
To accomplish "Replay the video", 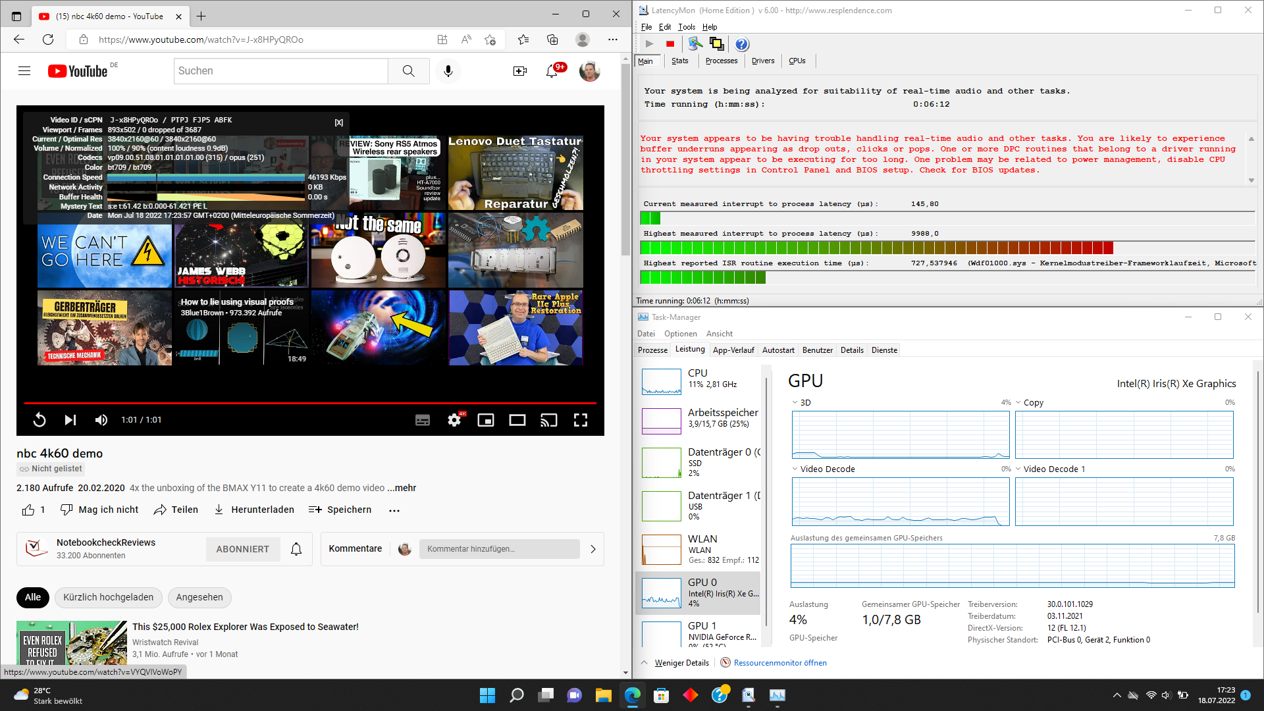I will (39, 420).
